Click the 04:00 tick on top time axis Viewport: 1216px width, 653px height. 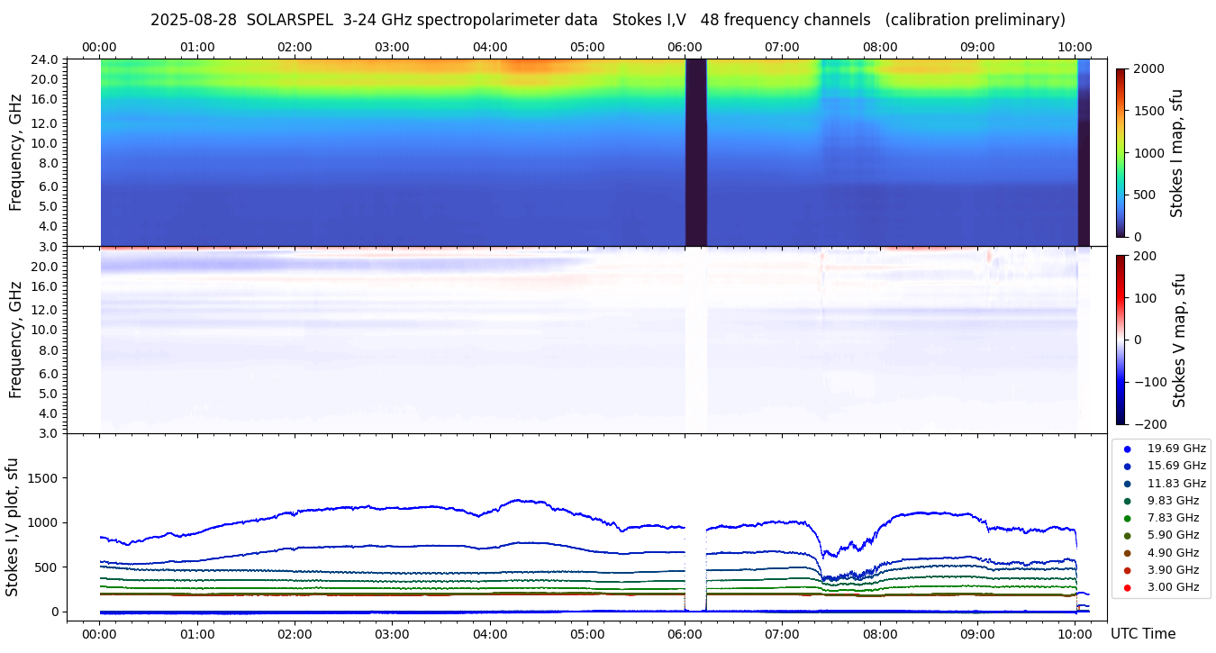[490, 47]
